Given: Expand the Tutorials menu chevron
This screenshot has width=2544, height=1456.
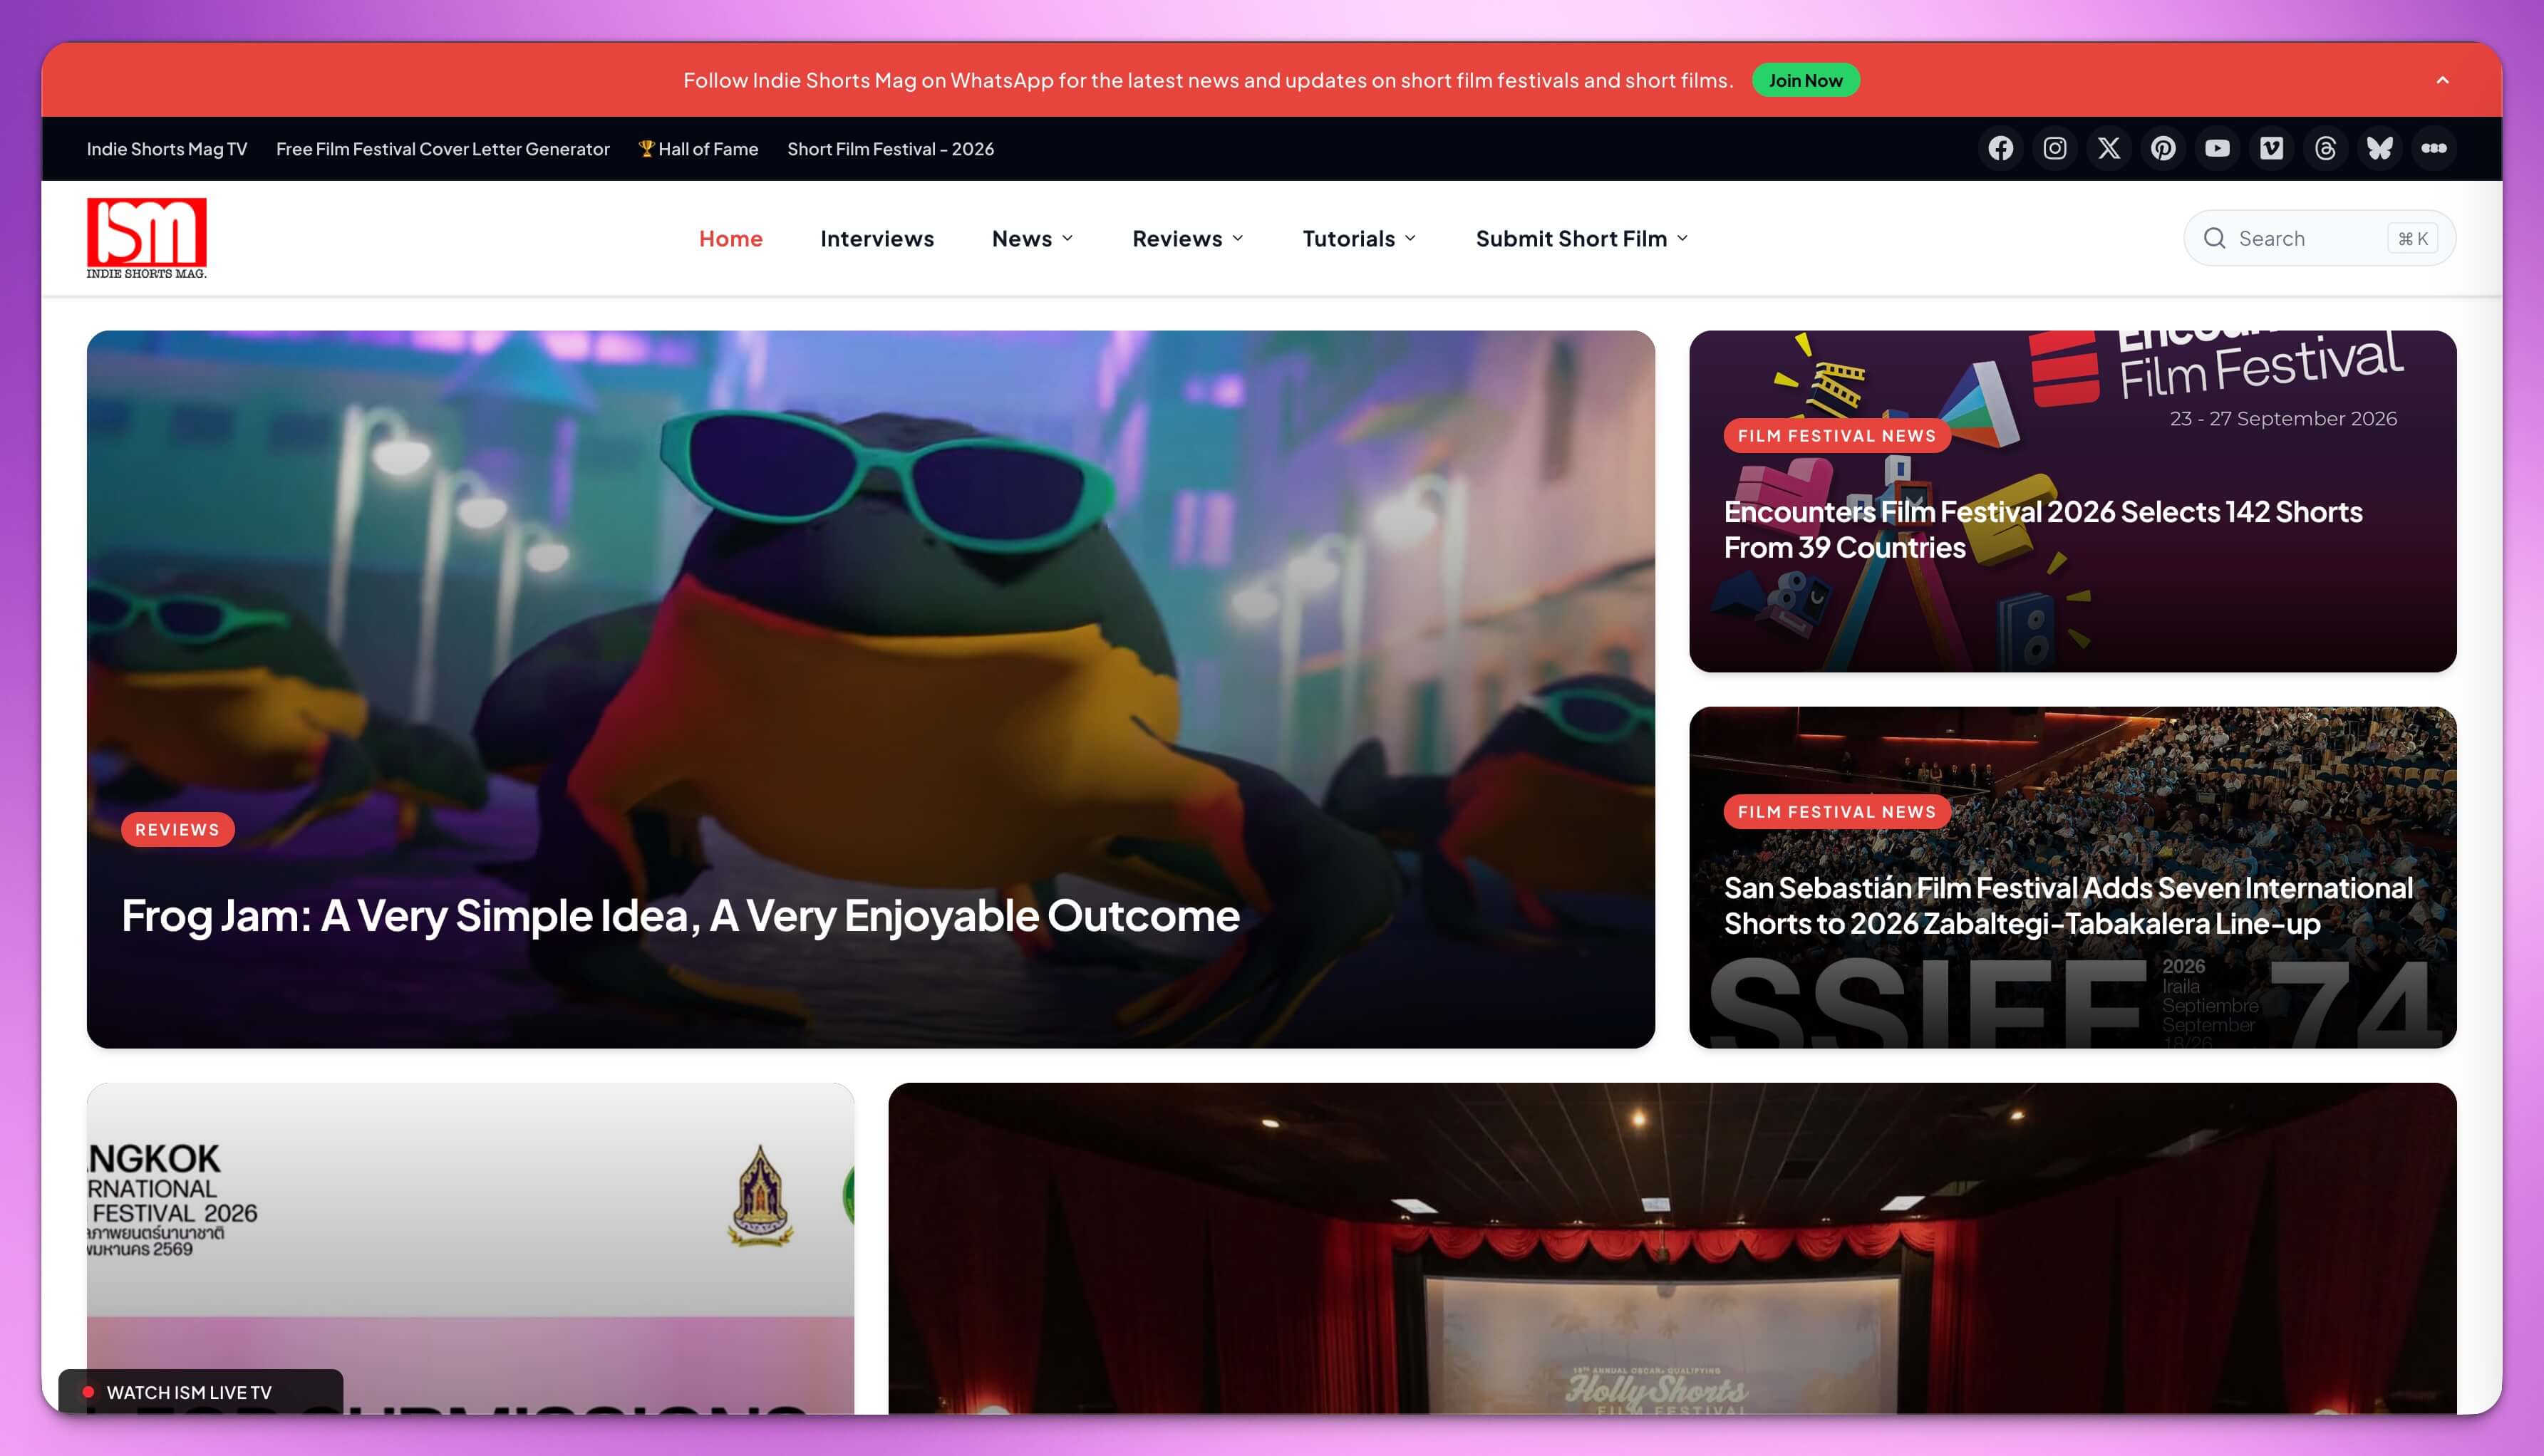Looking at the screenshot, I should pyautogui.click(x=1410, y=238).
